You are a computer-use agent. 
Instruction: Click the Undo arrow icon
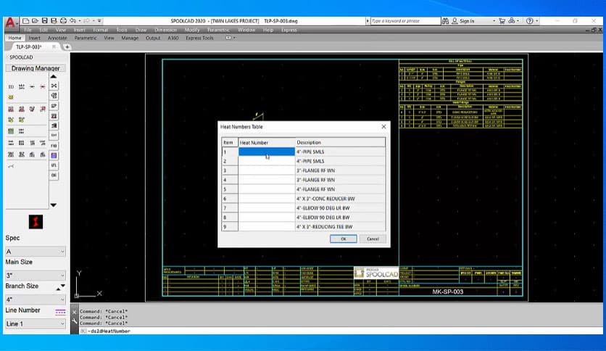(72, 21)
